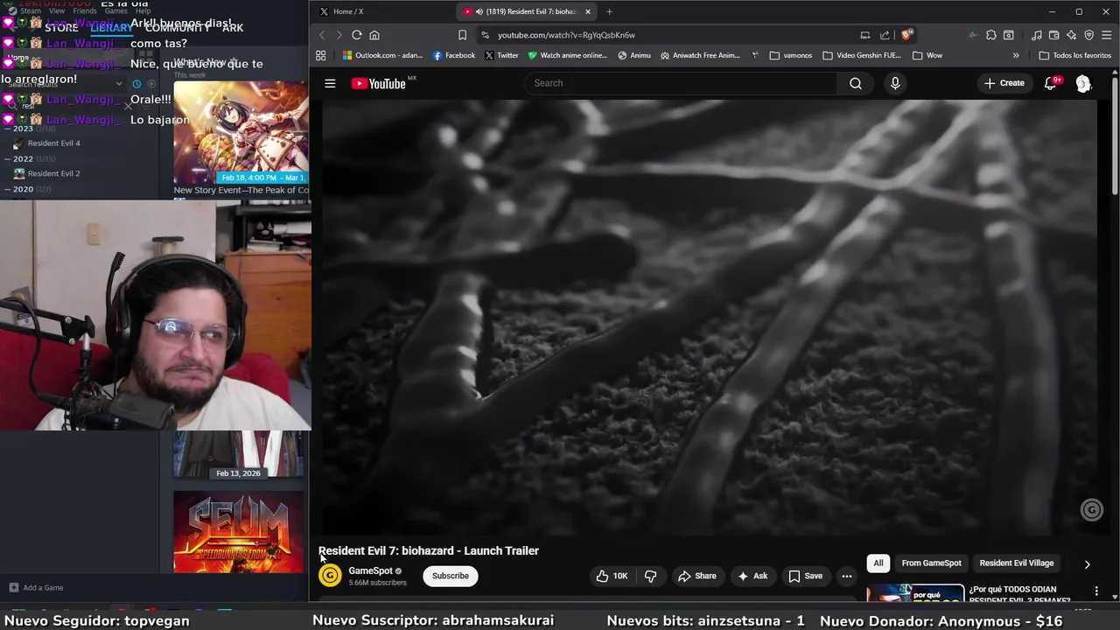Image resolution: width=1120 pixels, height=630 pixels.
Task: Click the Ask button
Action: click(x=752, y=576)
